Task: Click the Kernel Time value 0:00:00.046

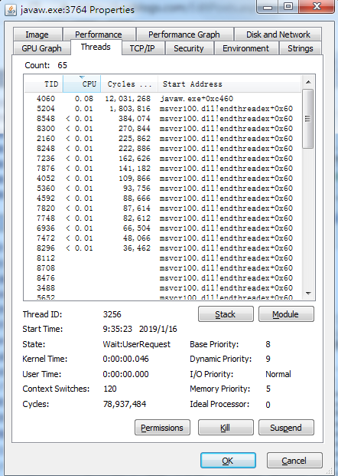Action: tap(125, 359)
